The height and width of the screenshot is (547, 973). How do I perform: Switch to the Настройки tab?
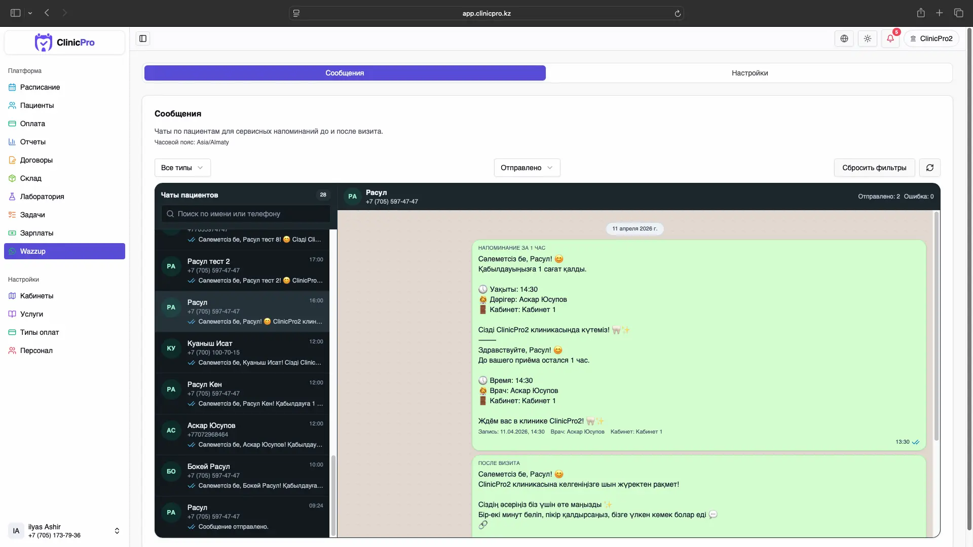pos(750,73)
